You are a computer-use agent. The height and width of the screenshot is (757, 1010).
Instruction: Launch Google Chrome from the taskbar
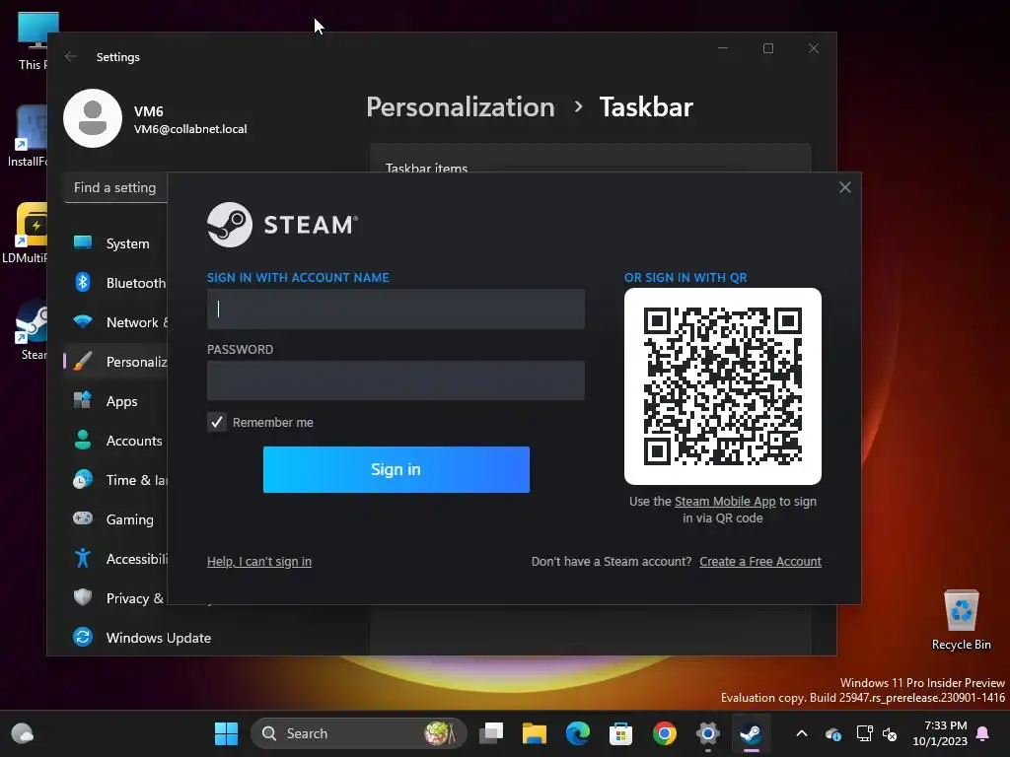click(x=664, y=733)
